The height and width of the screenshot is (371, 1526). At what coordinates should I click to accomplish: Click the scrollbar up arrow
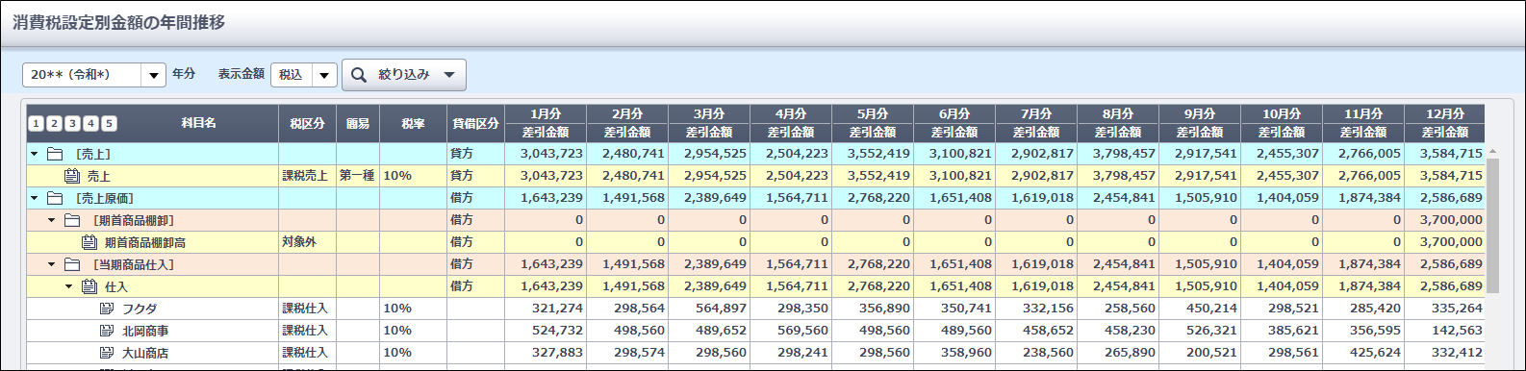(1492, 151)
